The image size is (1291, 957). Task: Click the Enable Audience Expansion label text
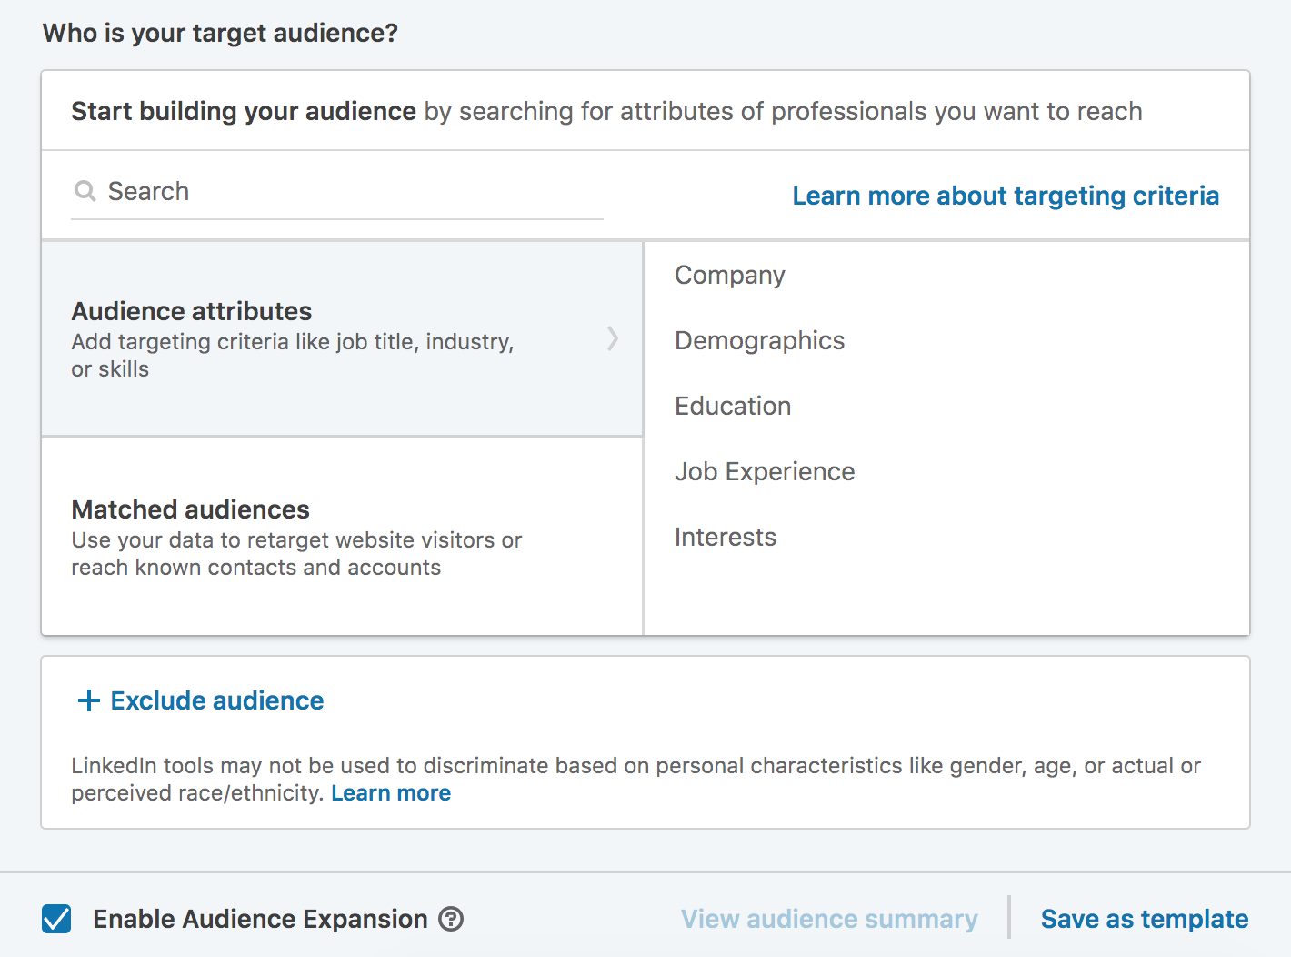pyautogui.click(x=260, y=919)
